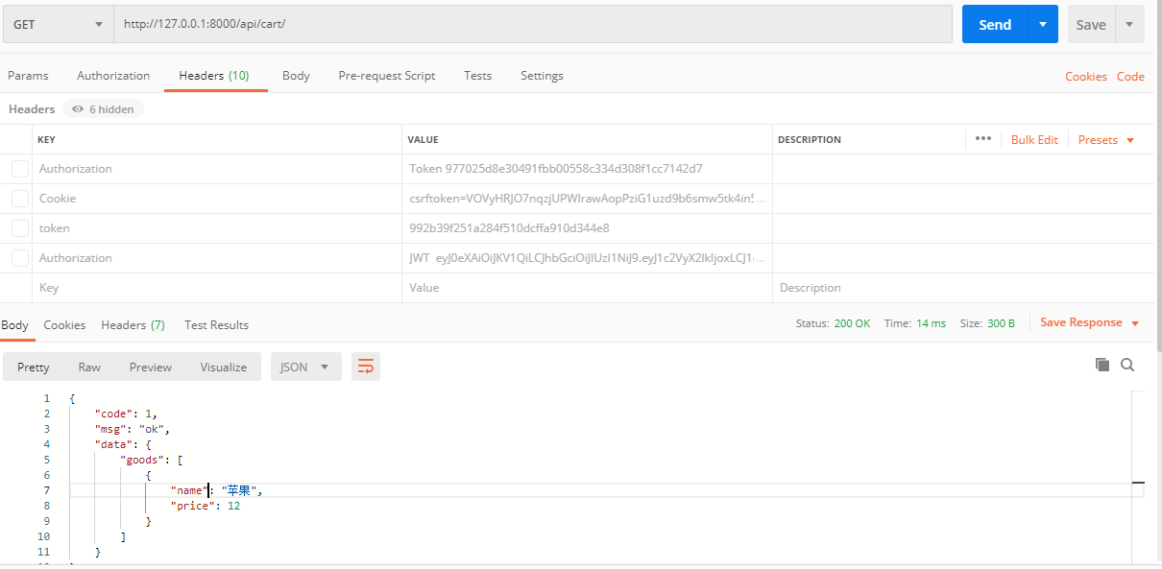Open the Settings tab
This screenshot has width=1162, height=569.
click(542, 76)
